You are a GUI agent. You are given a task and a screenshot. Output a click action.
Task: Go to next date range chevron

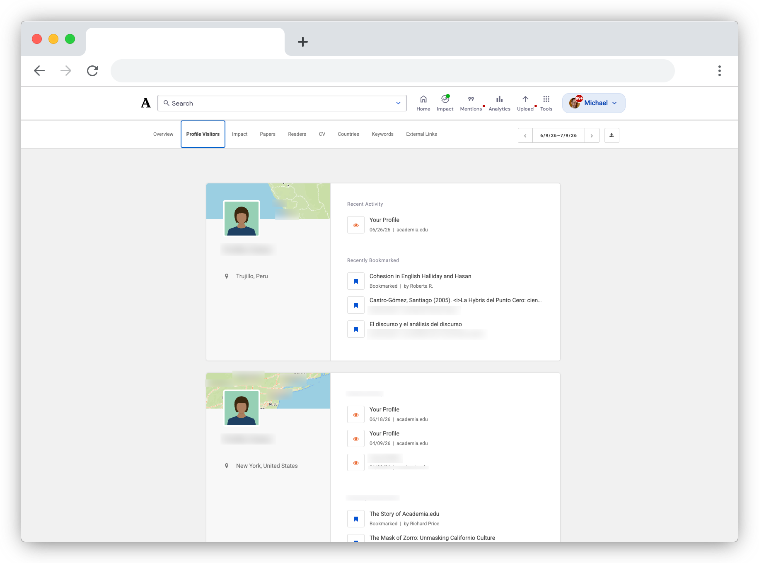tap(592, 135)
